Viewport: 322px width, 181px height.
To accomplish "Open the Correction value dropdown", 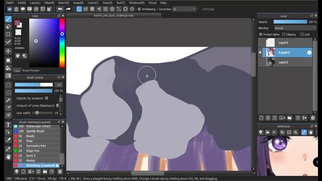I will coord(184,9).
